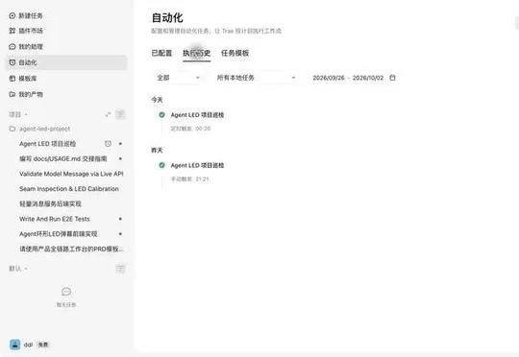Switch to the 任务模板 tab
Viewport: 519px width, 357px height.
coord(235,53)
